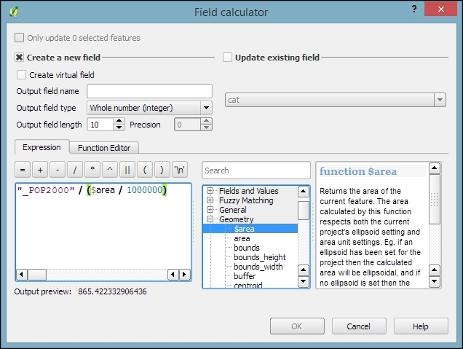
Task: Click help panel scrollbar top up arrow
Action: [x=435, y=168]
